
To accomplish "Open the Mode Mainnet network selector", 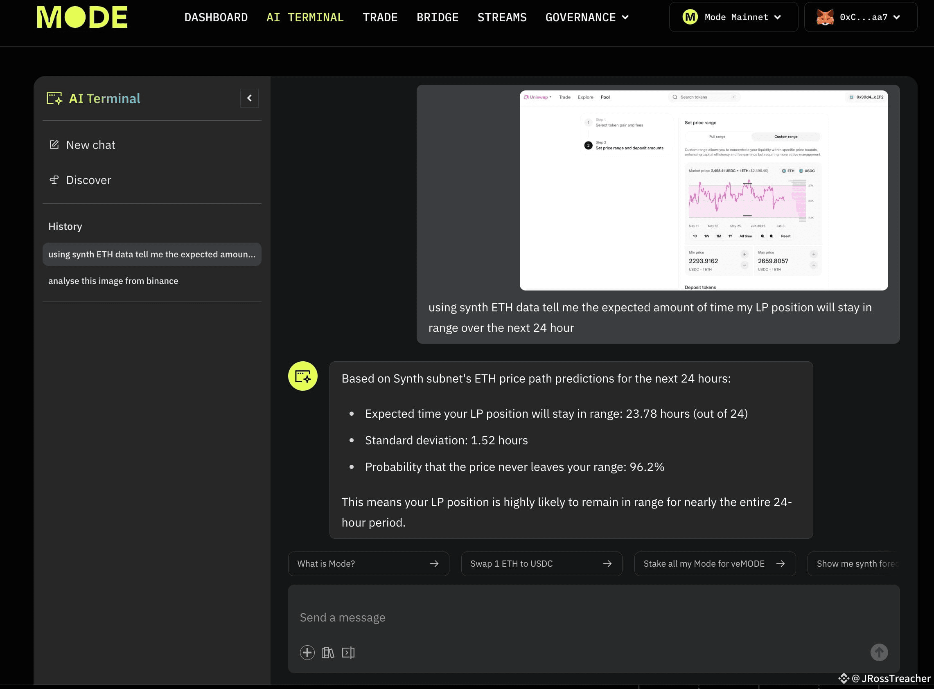I will point(733,17).
